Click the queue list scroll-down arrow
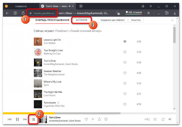 (x=174, y=109)
